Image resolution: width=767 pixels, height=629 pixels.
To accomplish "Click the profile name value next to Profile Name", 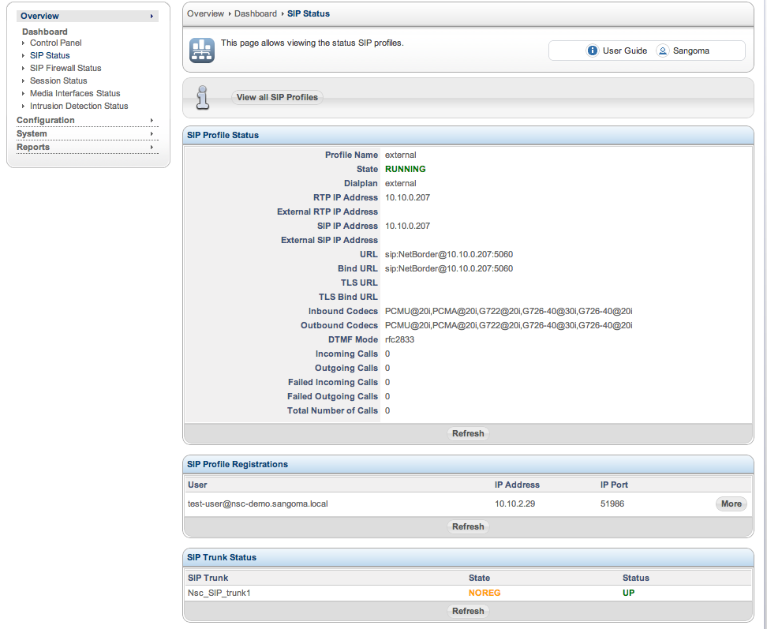I will tap(401, 155).
